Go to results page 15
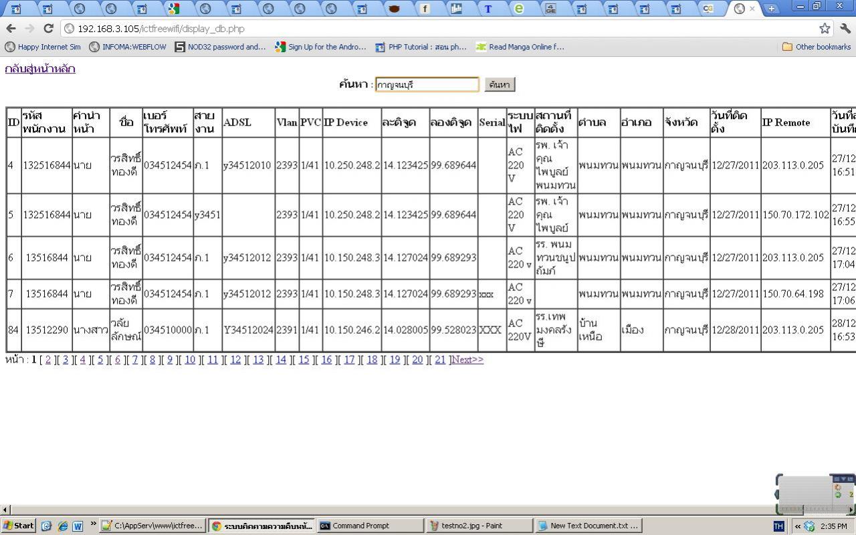Viewport: 856px width, 535px height. pyautogui.click(x=304, y=360)
